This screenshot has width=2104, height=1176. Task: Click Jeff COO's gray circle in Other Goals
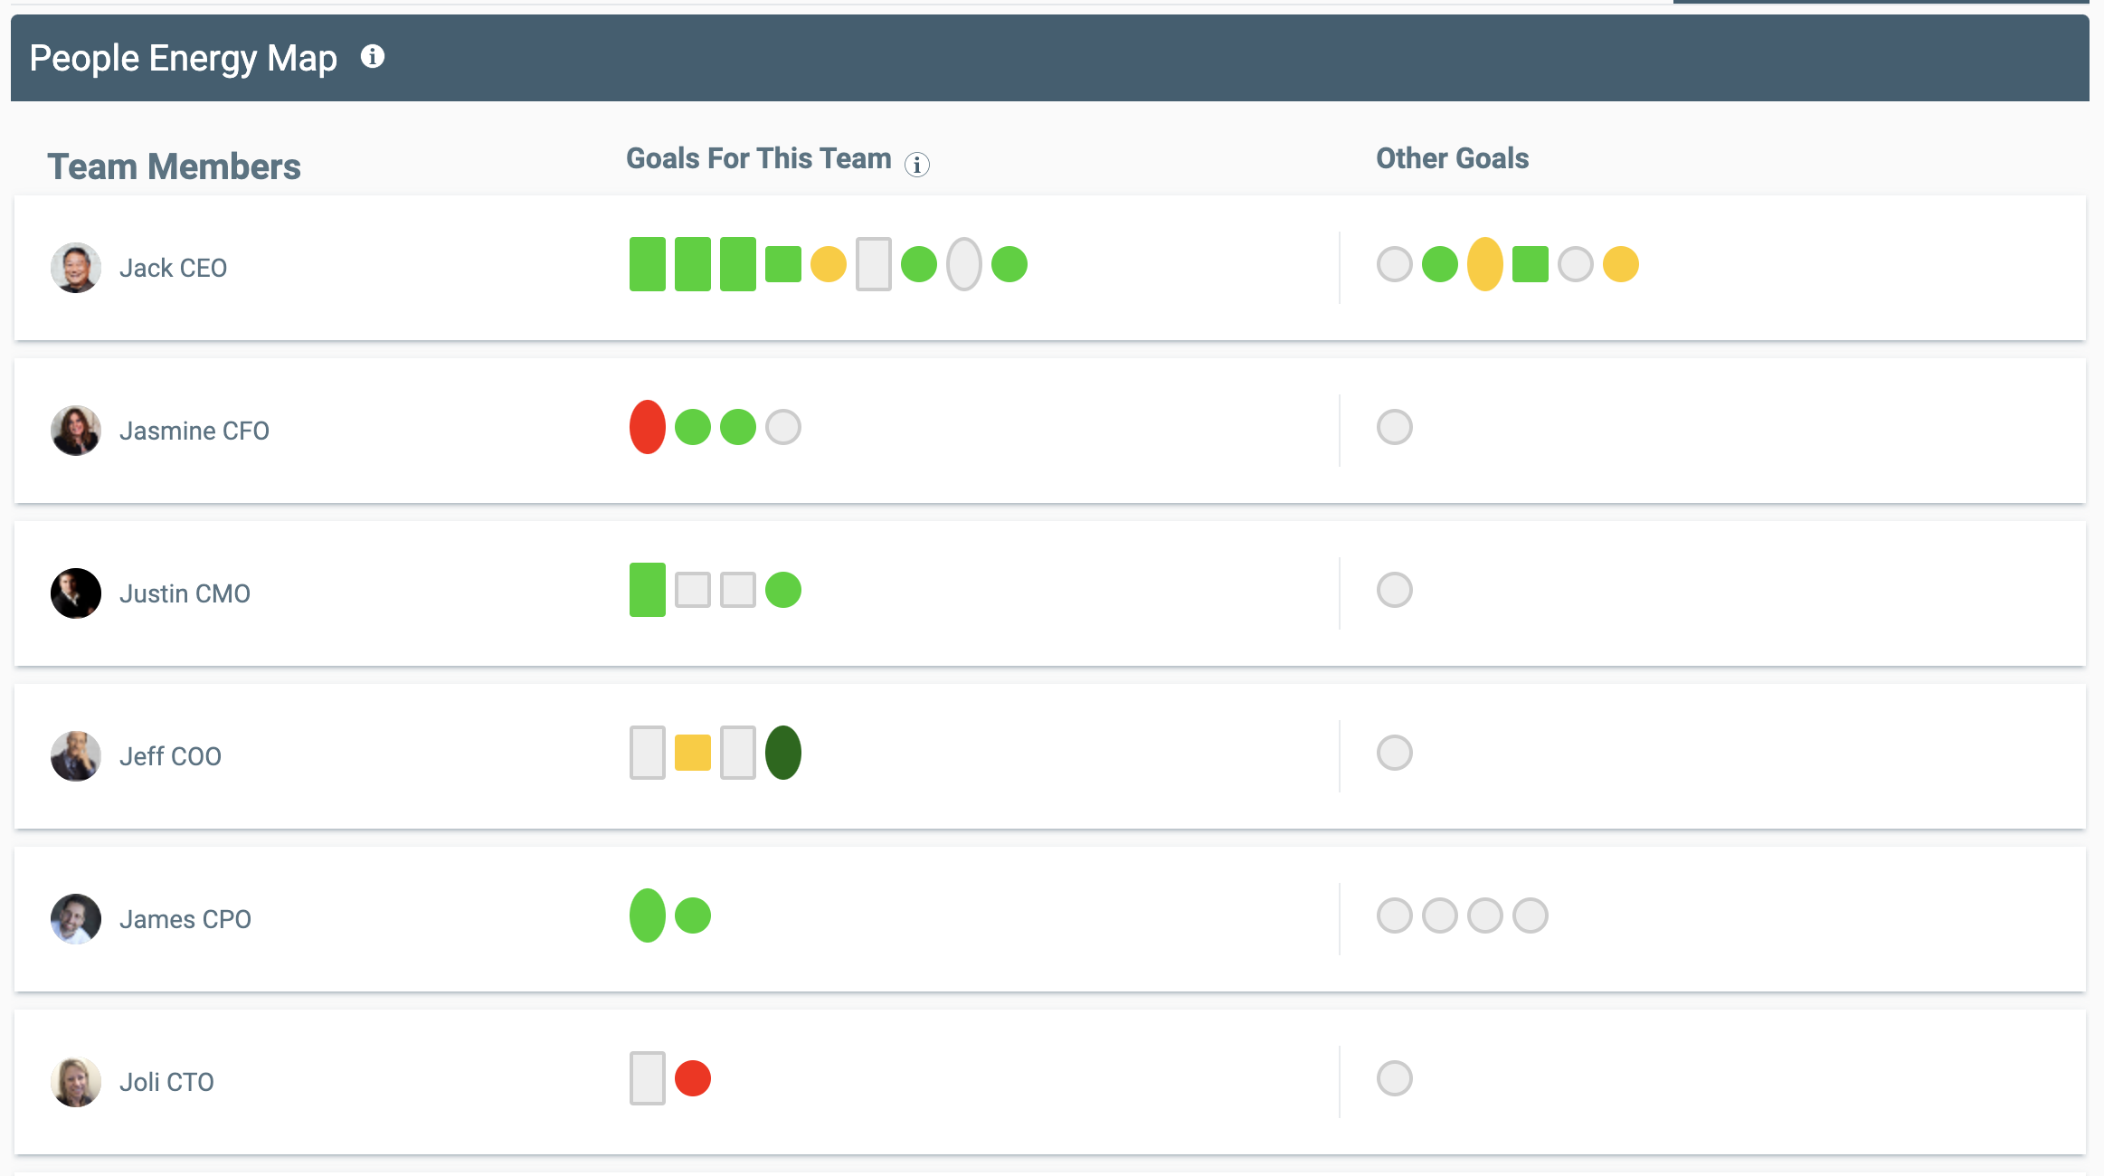coord(1394,753)
